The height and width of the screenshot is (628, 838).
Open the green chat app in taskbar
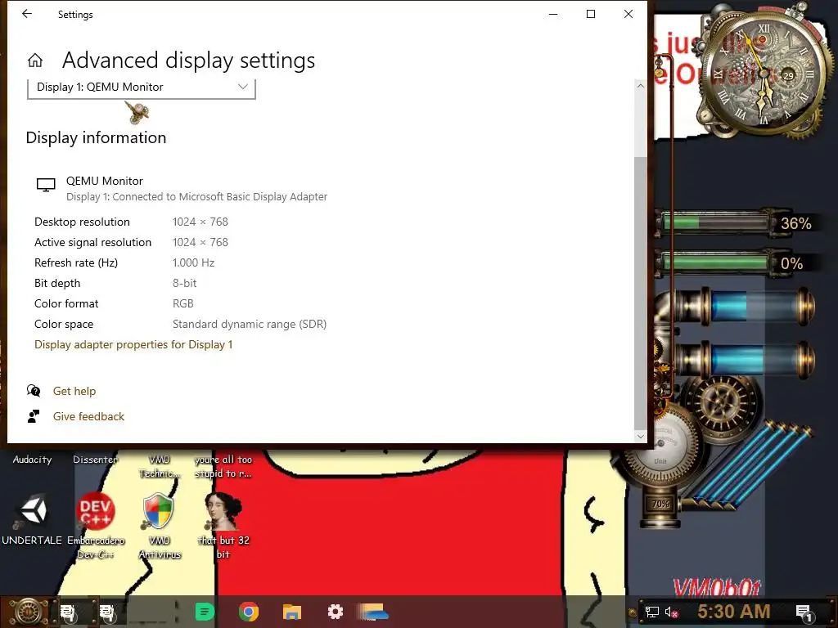pos(205,612)
